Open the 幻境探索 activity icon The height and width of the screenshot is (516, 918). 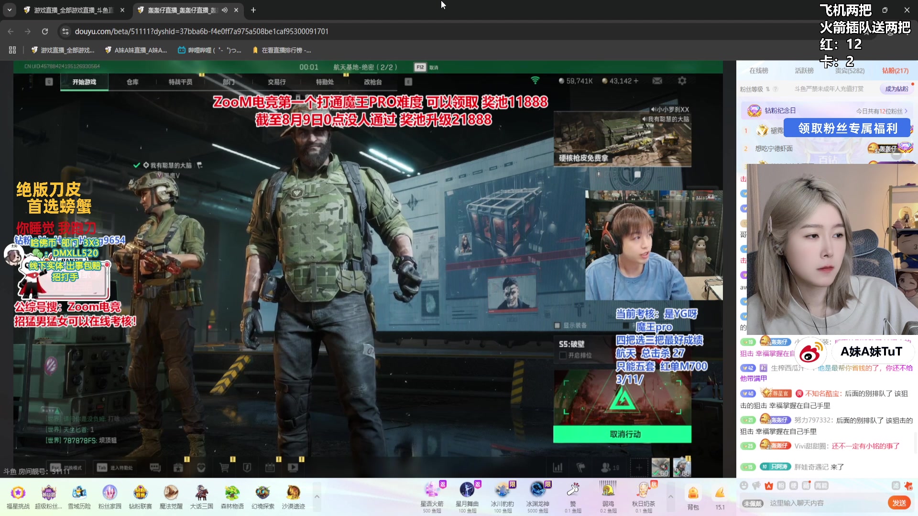point(262,497)
